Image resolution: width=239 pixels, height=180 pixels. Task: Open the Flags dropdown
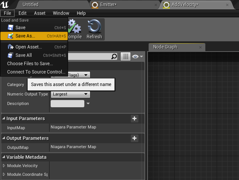(79, 75)
